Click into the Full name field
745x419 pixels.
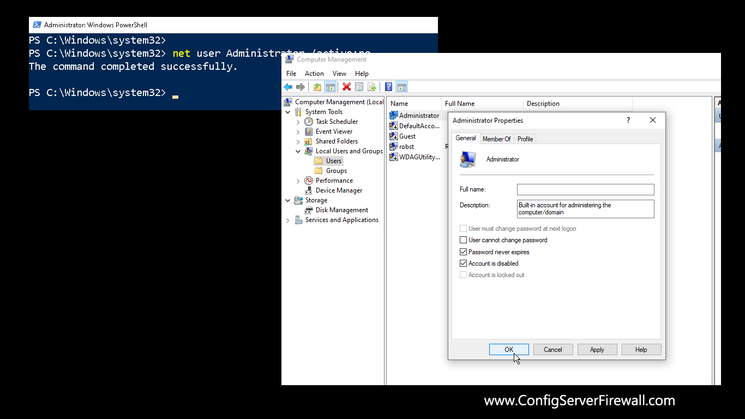(x=585, y=189)
